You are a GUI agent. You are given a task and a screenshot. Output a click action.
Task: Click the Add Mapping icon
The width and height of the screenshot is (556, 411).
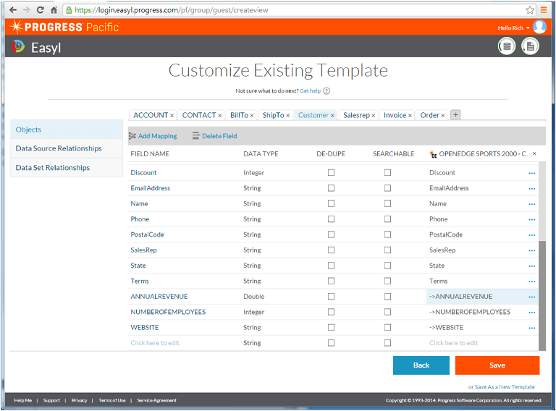132,136
